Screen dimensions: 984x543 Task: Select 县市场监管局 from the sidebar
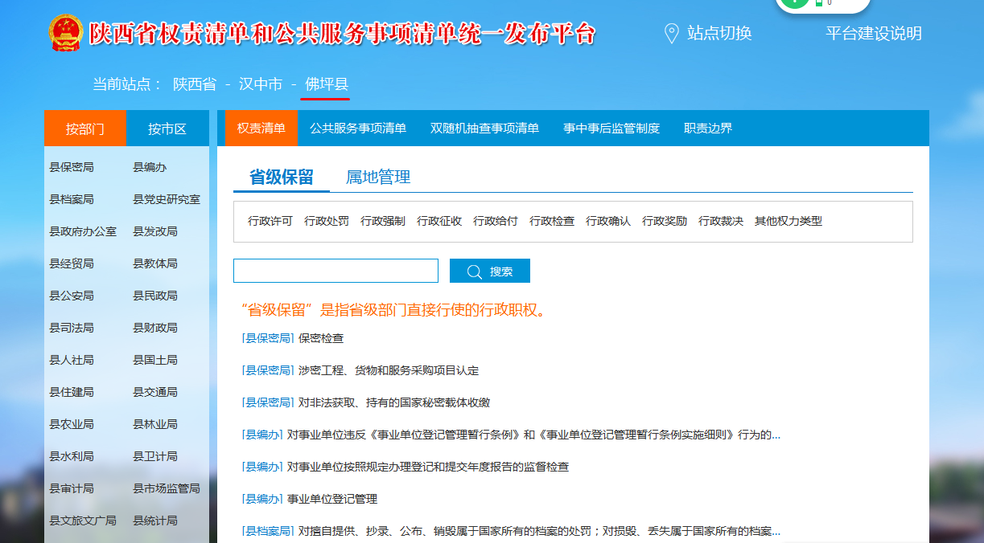(166, 488)
